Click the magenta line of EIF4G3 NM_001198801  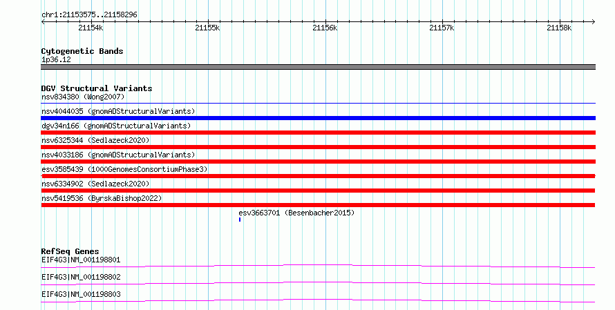318,266
